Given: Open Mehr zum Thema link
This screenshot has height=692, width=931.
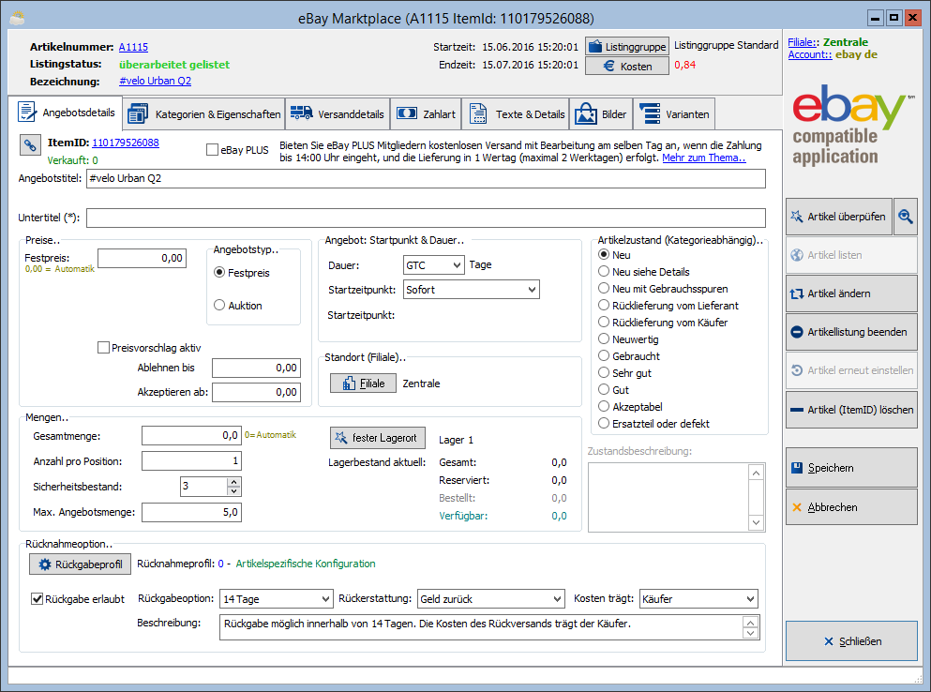Looking at the screenshot, I should [x=703, y=158].
